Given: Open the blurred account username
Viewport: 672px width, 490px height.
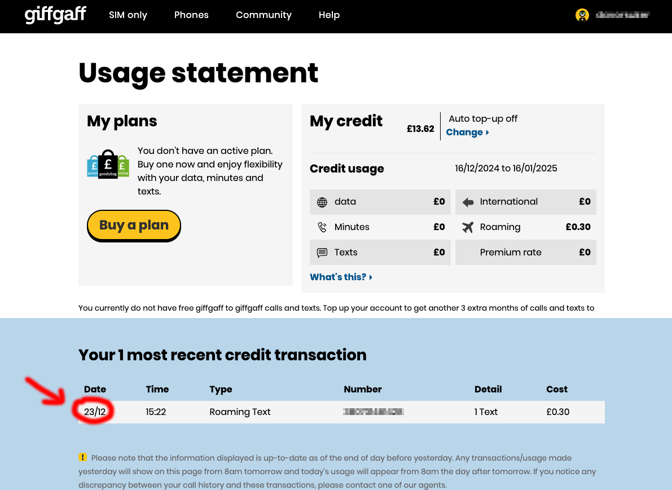Looking at the screenshot, I should [622, 15].
